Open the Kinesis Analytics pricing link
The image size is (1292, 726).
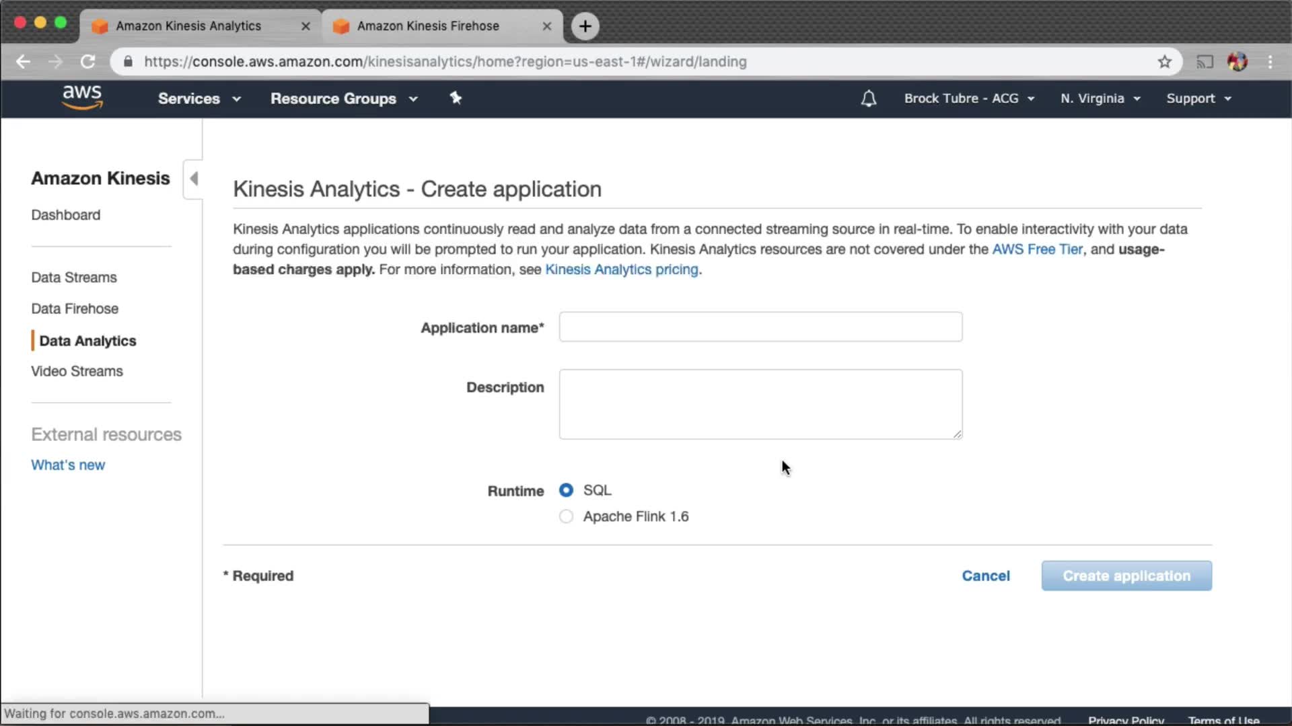tap(621, 270)
